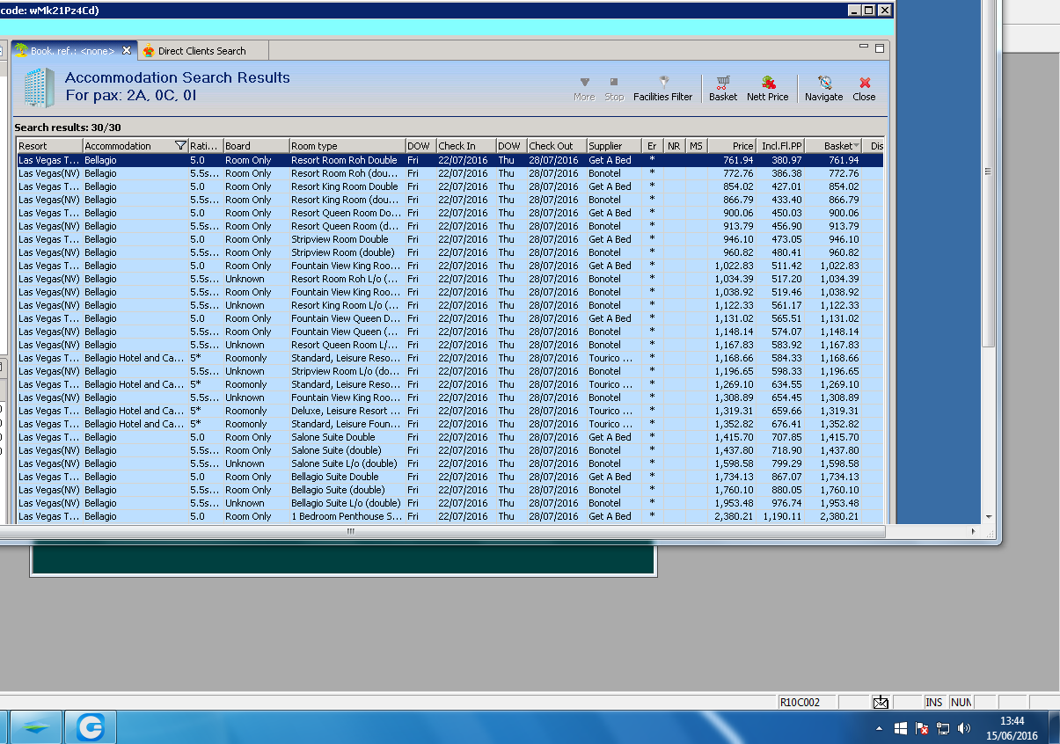Screen dimensions: 1060x744
Task: Open the blue G application on the taskbar
Action: (91, 727)
